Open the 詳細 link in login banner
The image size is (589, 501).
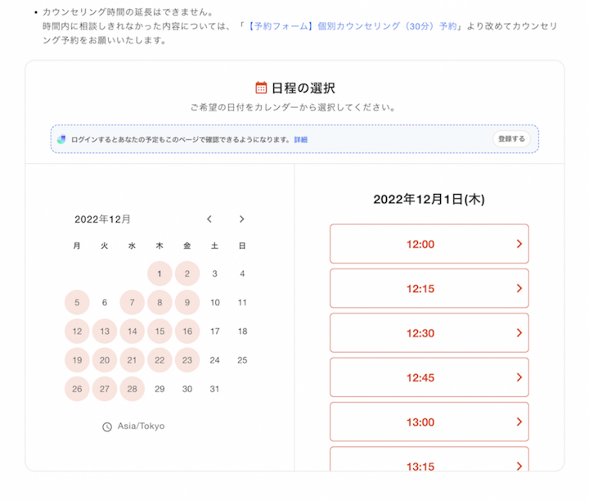coord(301,140)
